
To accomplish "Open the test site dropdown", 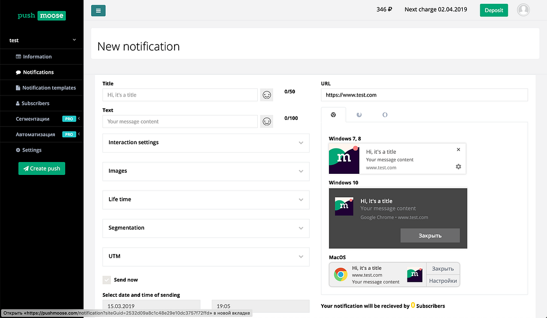I will (x=42, y=40).
